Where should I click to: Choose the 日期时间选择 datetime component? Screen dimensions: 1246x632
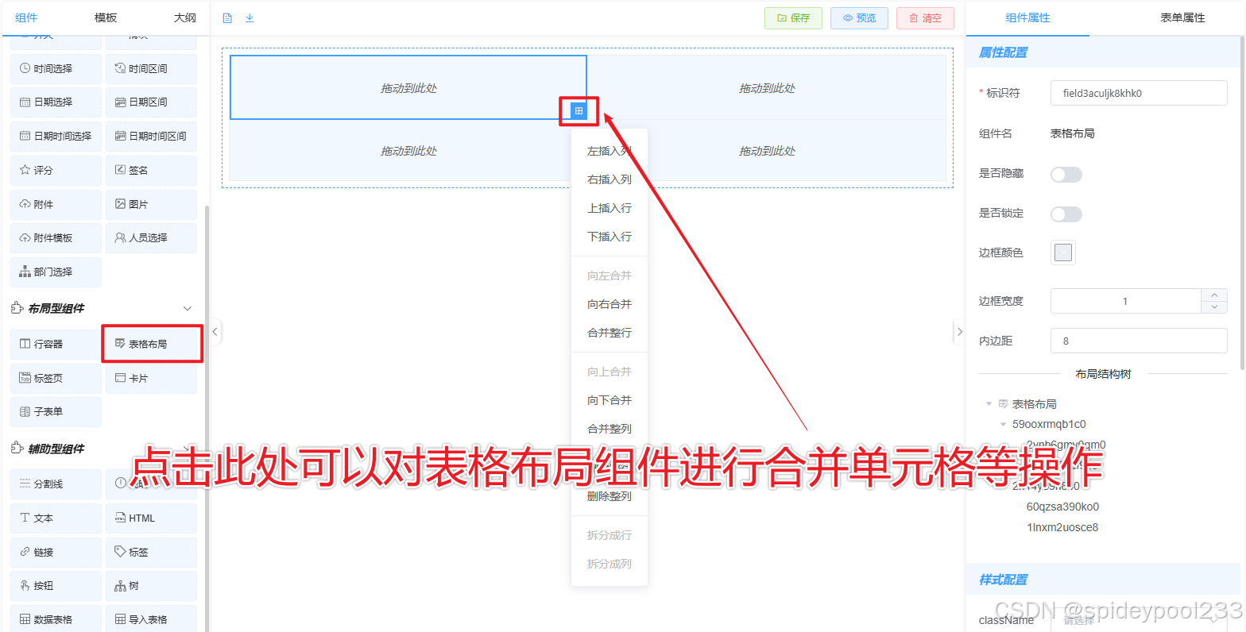coord(56,137)
